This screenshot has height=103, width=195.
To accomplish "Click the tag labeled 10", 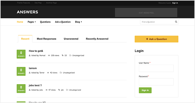I will click(66, 56).
